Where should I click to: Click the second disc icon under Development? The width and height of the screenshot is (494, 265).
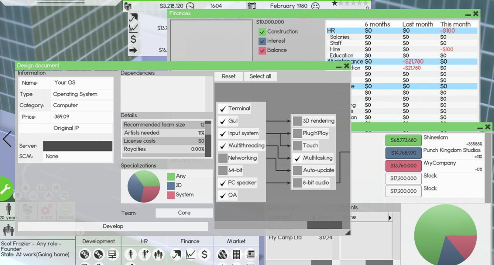98,254
